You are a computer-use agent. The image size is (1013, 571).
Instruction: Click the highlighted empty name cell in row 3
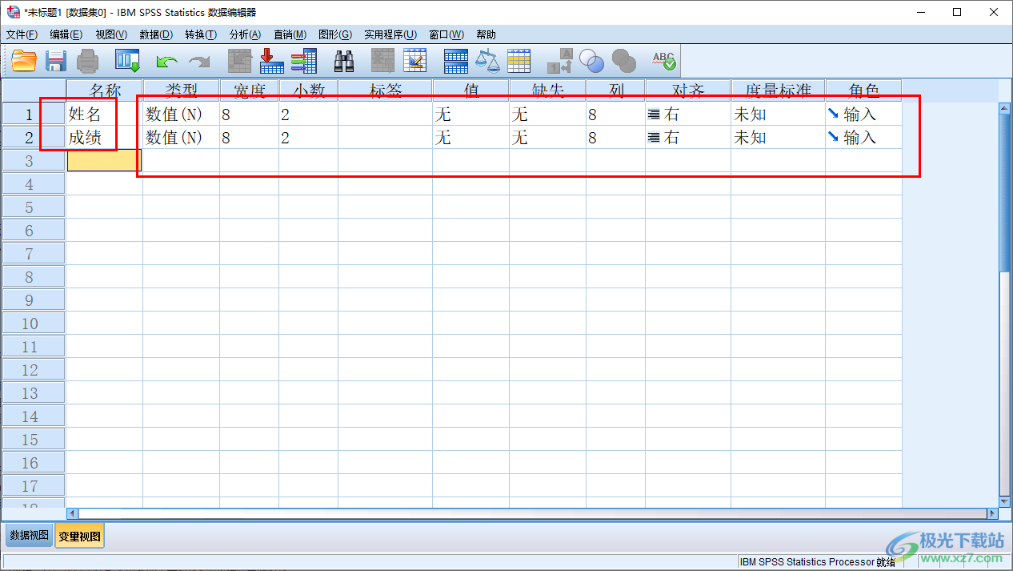(x=104, y=161)
